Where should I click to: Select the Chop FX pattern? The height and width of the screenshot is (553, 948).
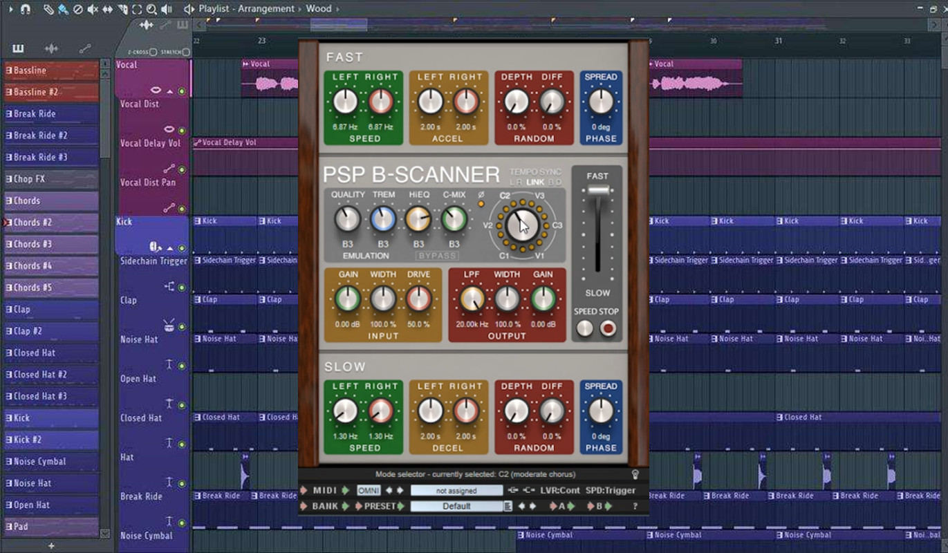(50, 179)
